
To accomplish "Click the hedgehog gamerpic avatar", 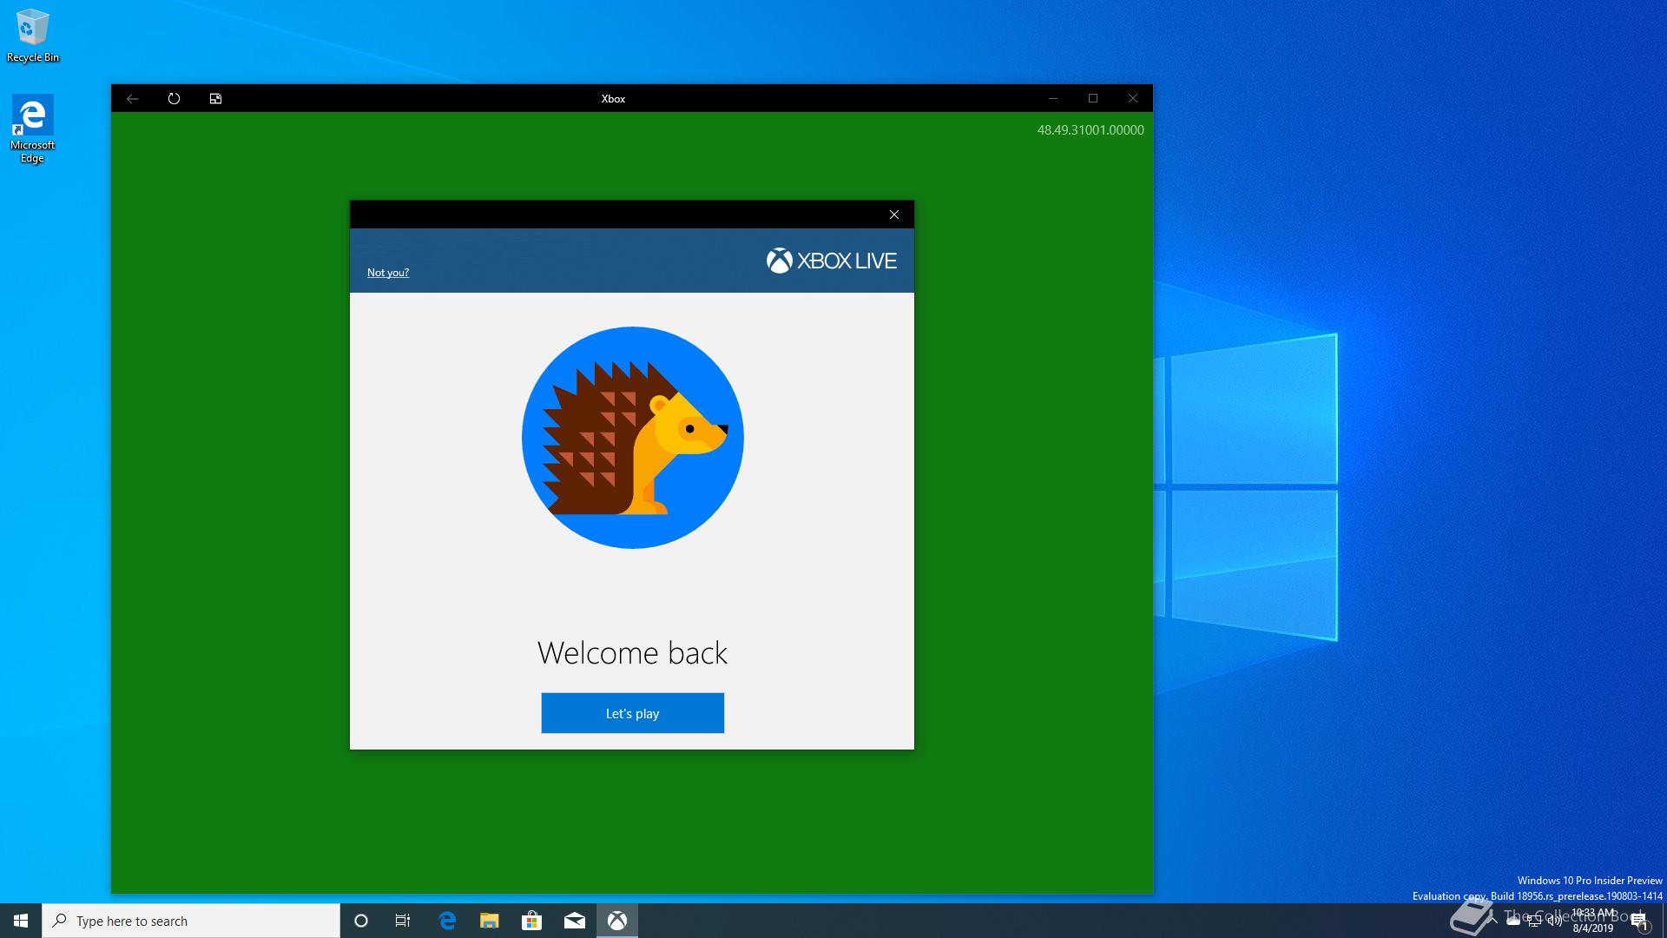I will [x=632, y=438].
